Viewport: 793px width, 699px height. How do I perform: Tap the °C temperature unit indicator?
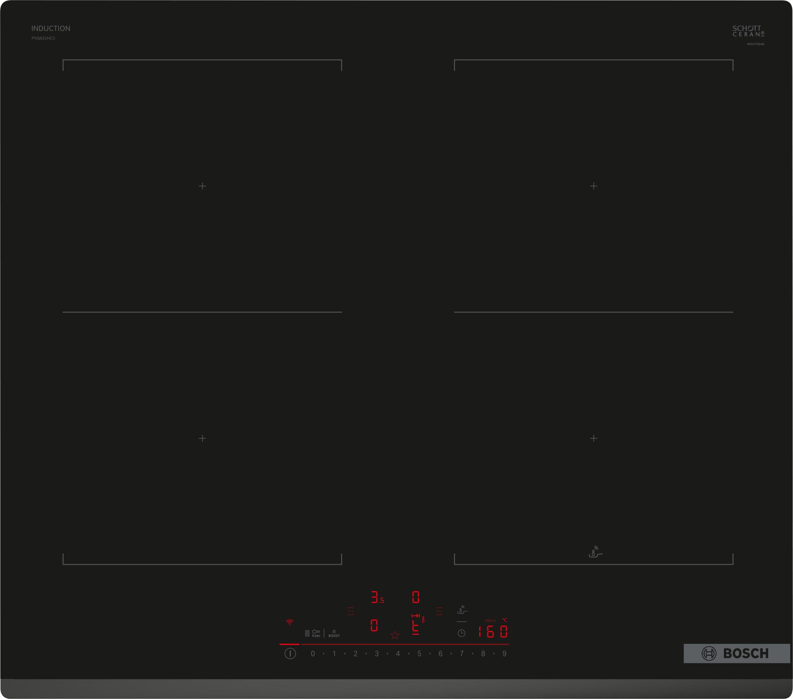(505, 620)
